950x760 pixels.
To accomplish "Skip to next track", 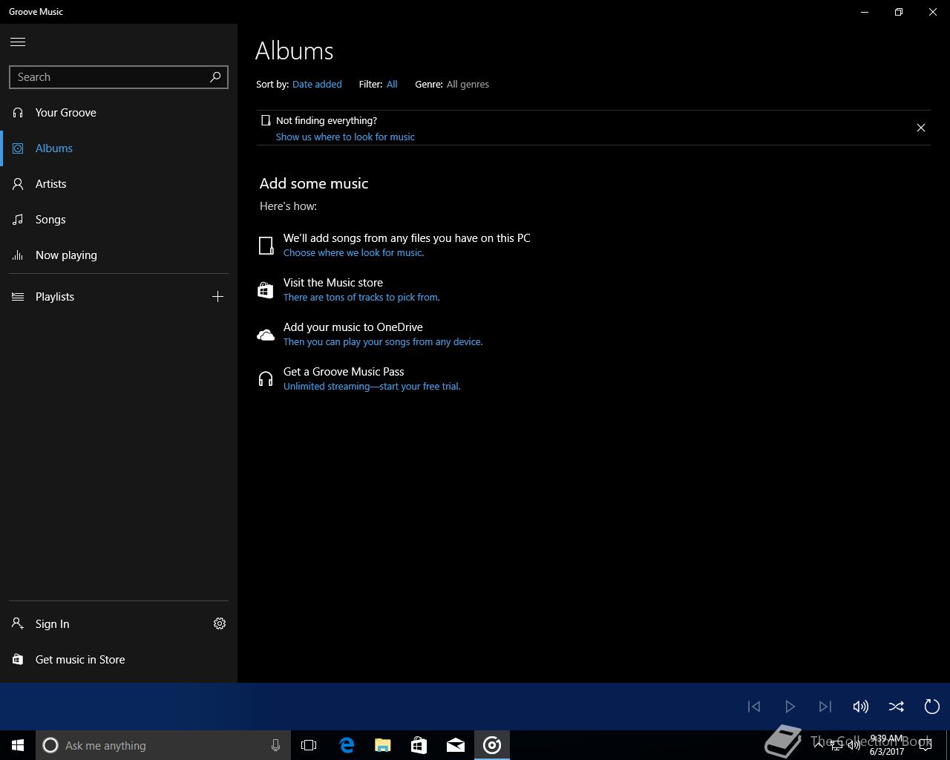I will pos(825,707).
